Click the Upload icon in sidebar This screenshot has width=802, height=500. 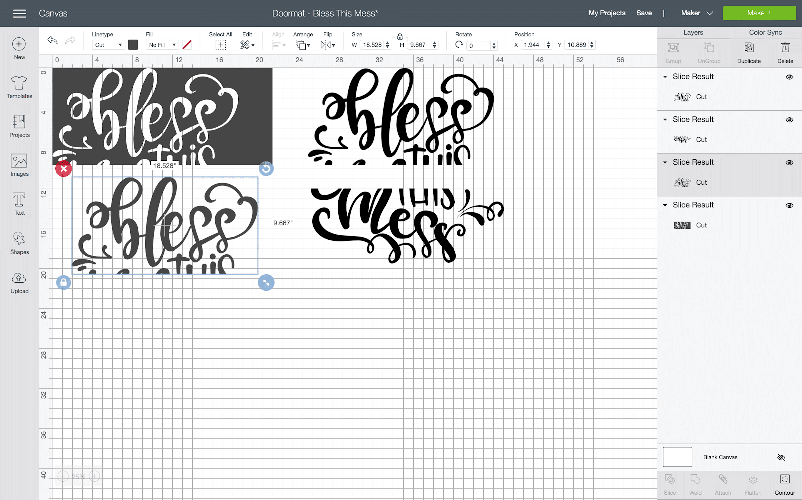[x=19, y=282]
